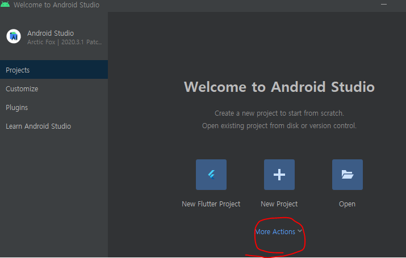This screenshot has height=258, width=406.
Task: Click the New Flutter Project icon
Action: (211, 175)
